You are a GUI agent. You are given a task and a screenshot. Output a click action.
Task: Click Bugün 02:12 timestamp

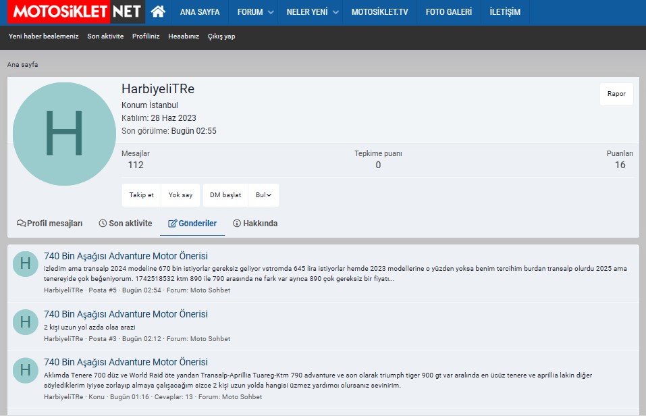coord(142,339)
